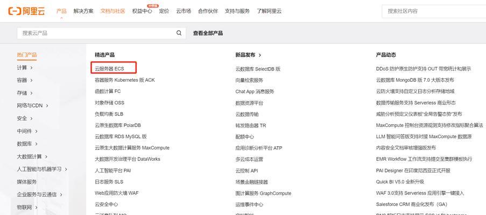Read Salesforce CRM 商业化发布 news

(412, 204)
